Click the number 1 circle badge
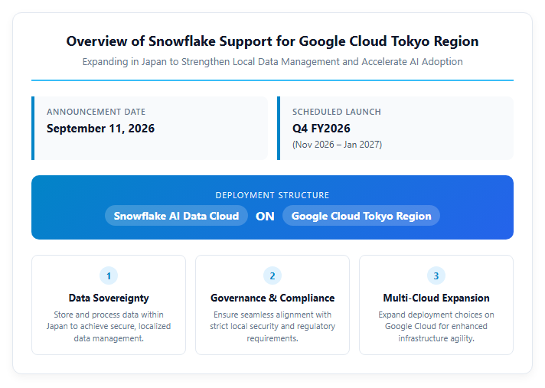Image resolution: width=545 pixels, height=388 pixels. pos(109,276)
